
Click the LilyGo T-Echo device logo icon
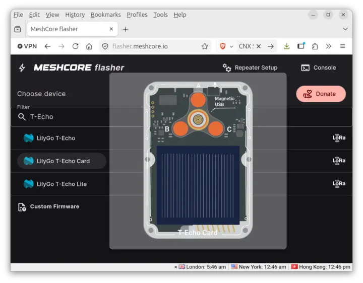(29, 138)
